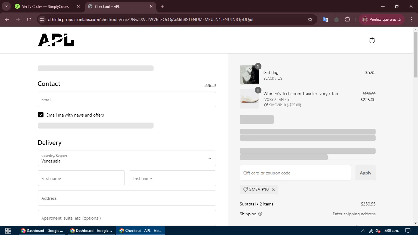Open the tab search dropdown arrow

[x=6, y=6]
